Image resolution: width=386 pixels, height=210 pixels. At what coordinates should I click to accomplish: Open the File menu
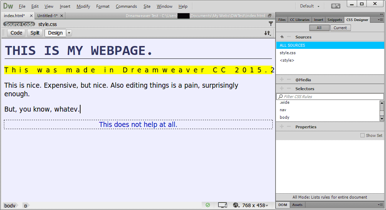tap(22, 6)
